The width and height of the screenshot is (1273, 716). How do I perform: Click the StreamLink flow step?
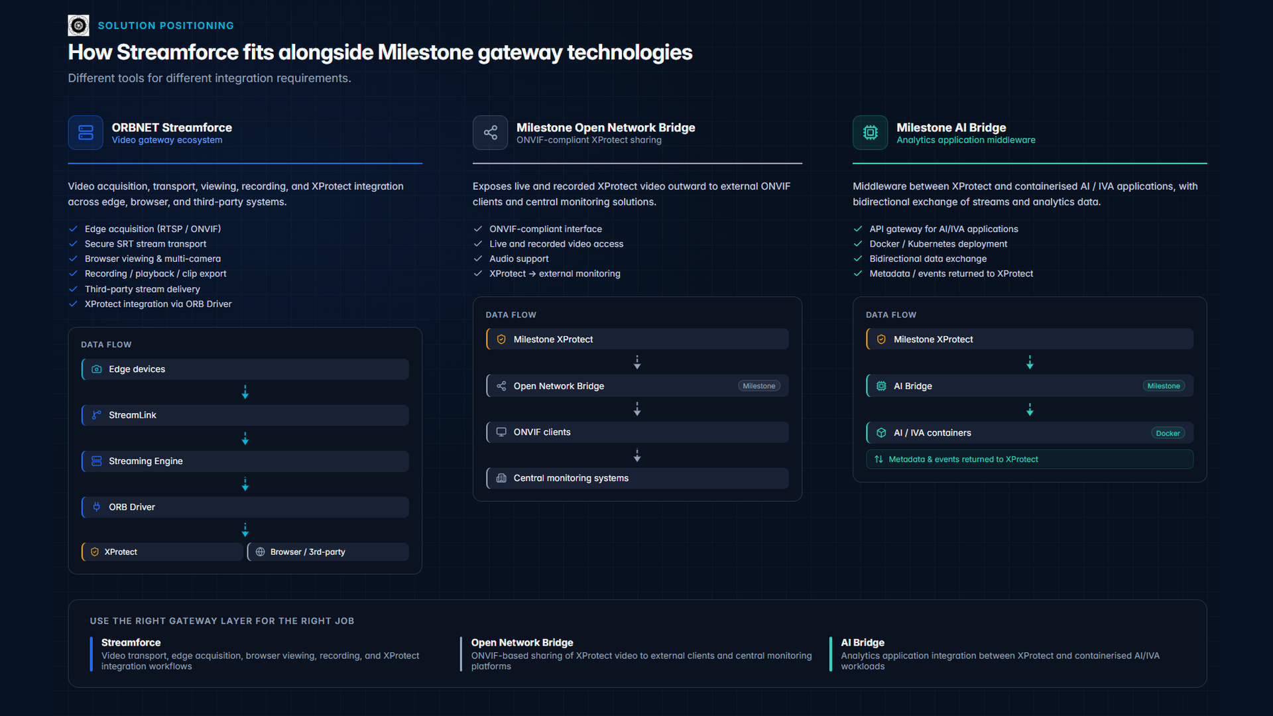point(245,415)
